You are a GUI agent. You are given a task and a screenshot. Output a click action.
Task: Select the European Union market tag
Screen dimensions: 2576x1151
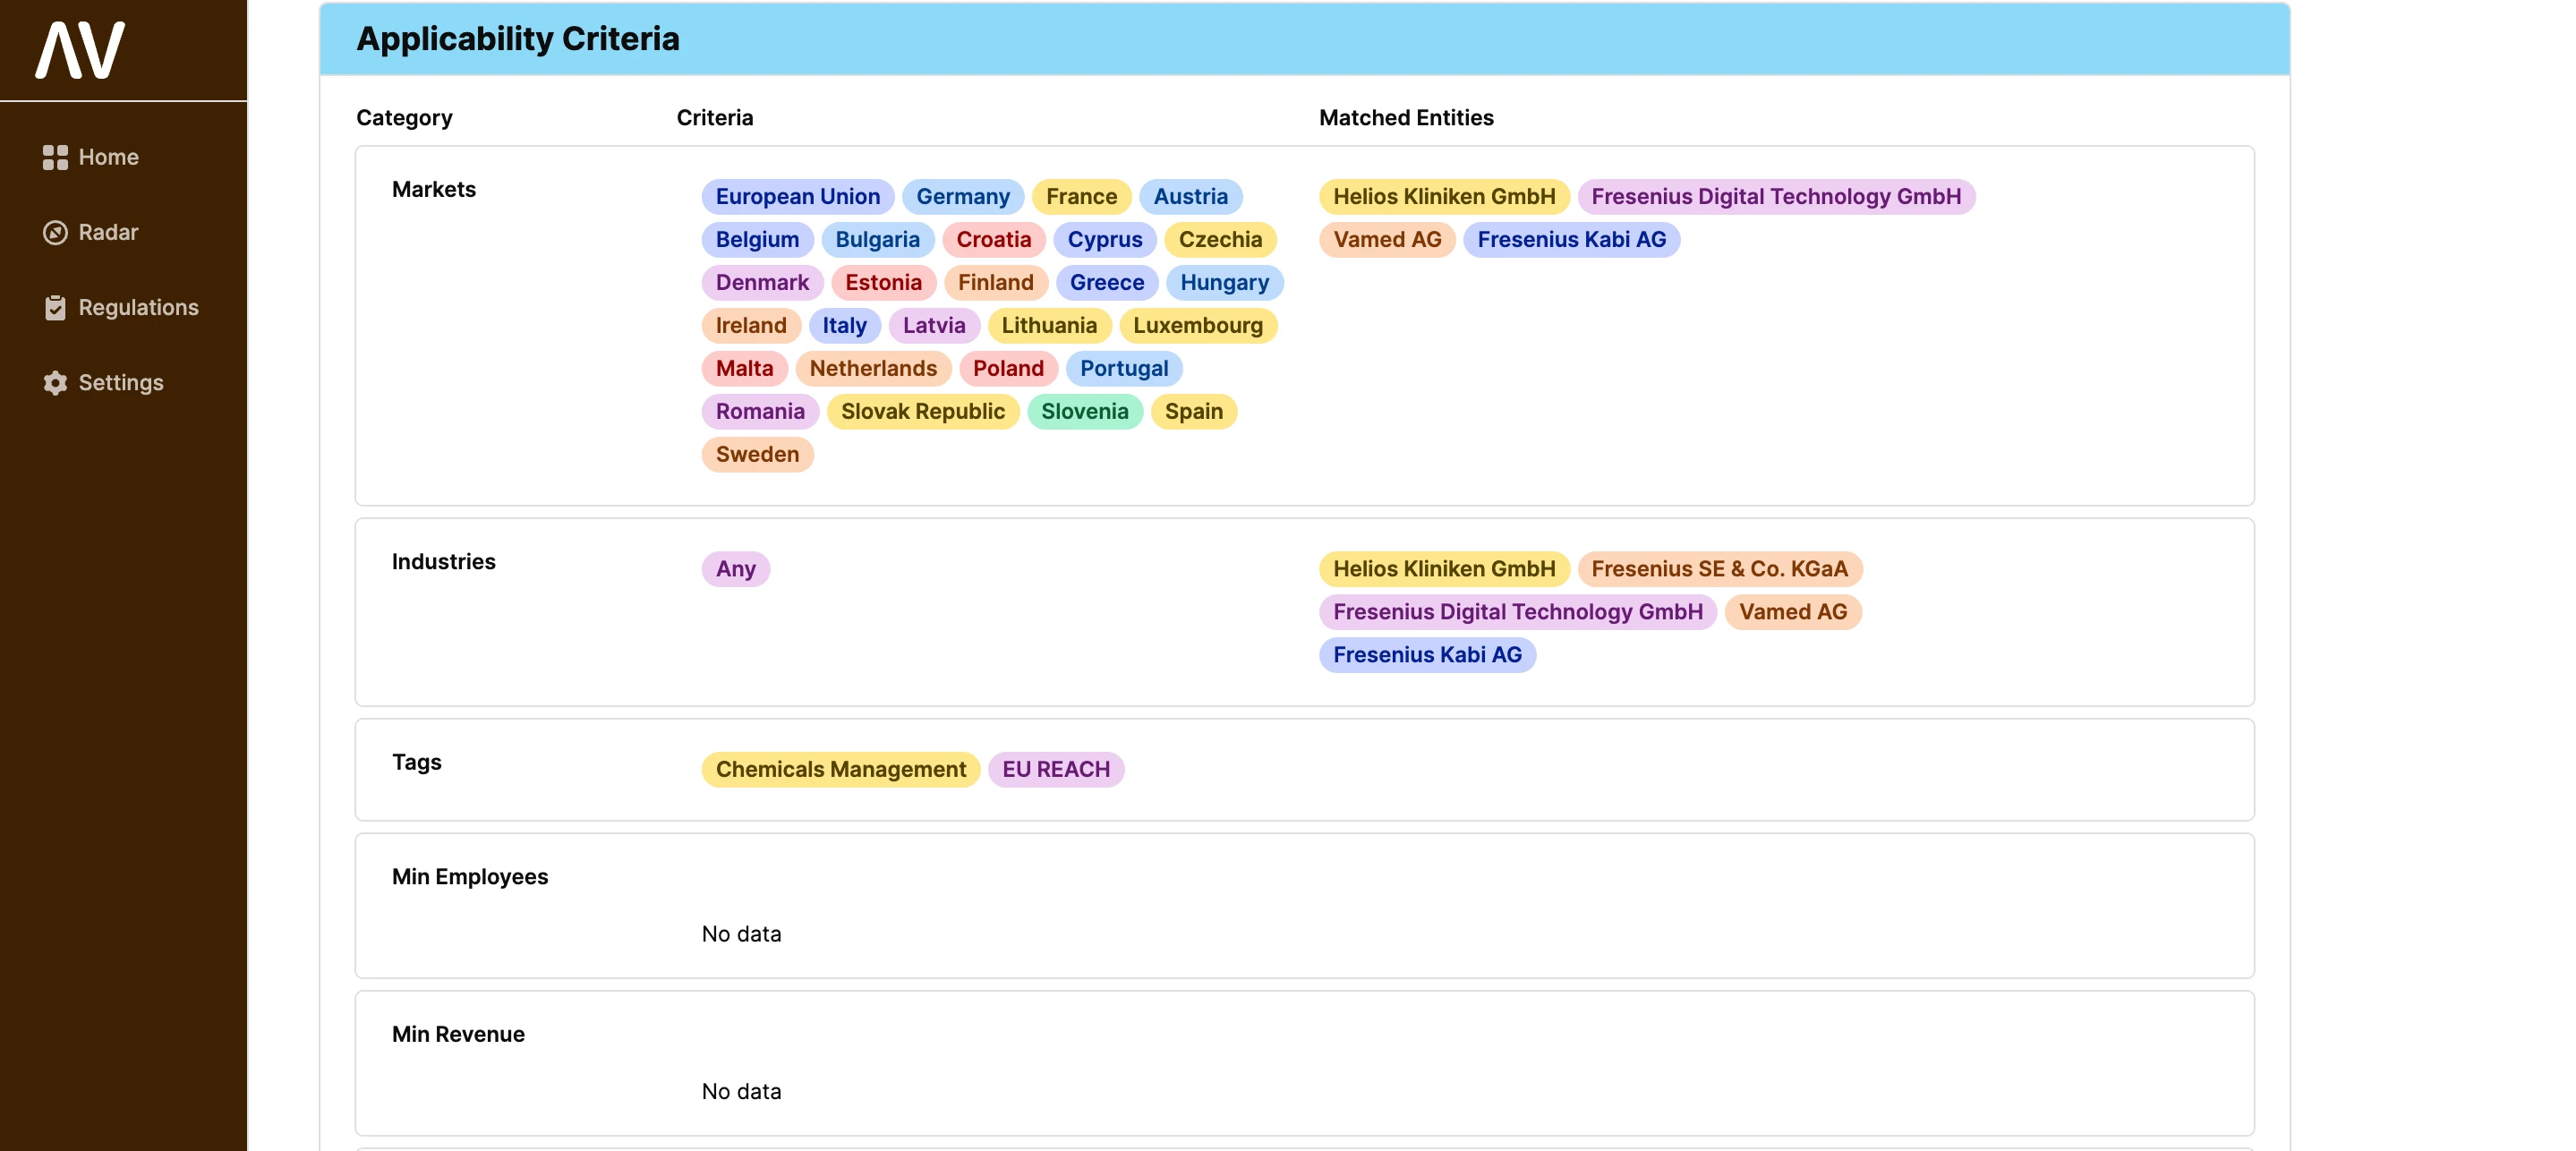(x=797, y=197)
